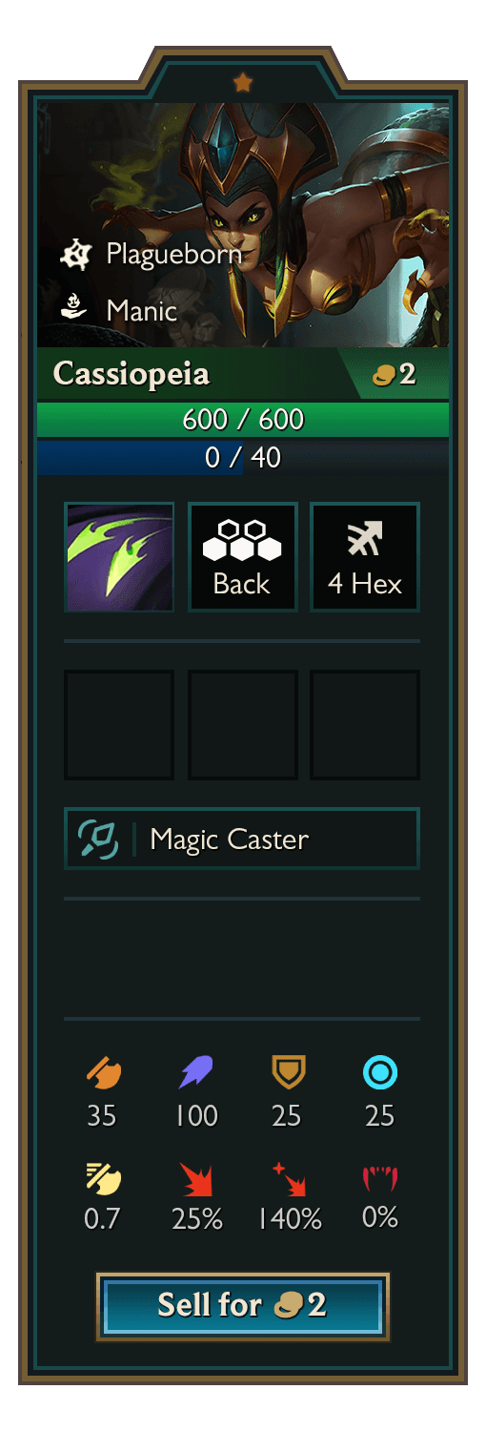The height and width of the screenshot is (1431, 486).
Task: Click the green 600 / 600 health bar
Action: [x=243, y=420]
